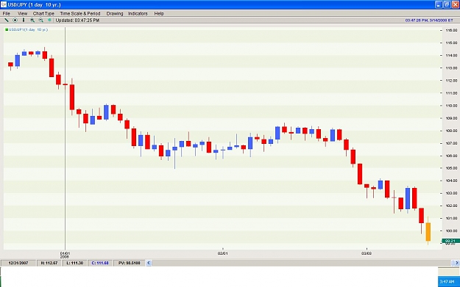Click the high value H: 112.67
This screenshot has width=460, height=287.
pos(49,263)
